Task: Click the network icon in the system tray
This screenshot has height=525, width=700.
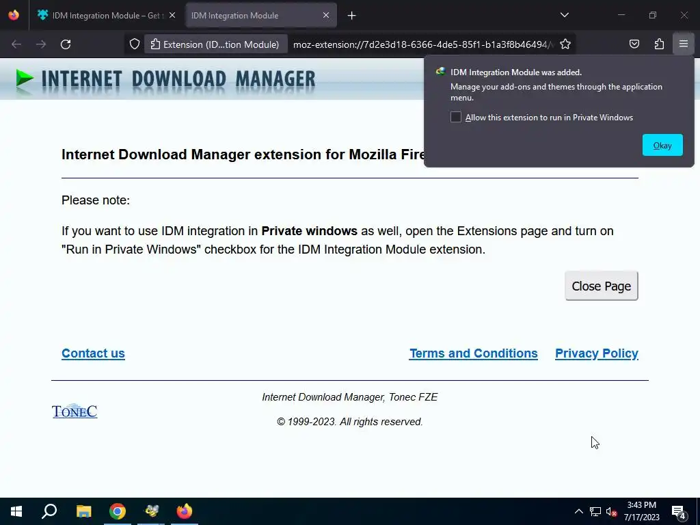Action: pos(595,511)
